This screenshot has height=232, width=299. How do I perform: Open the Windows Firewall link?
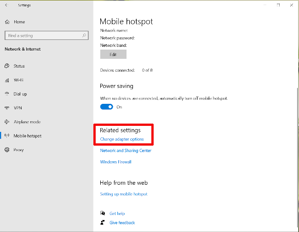[116, 162]
